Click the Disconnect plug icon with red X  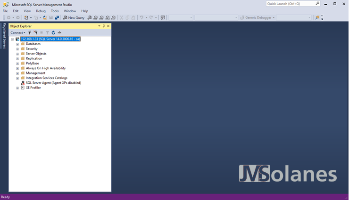pyautogui.click(x=36, y=32)
